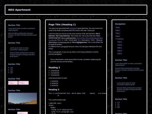152x114 pixels.
Task: Click the blockquote paragraph text
Action: tap(76, 61)
